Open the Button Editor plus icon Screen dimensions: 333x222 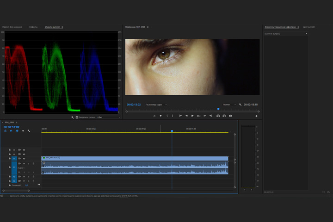(x=256, y=116)
